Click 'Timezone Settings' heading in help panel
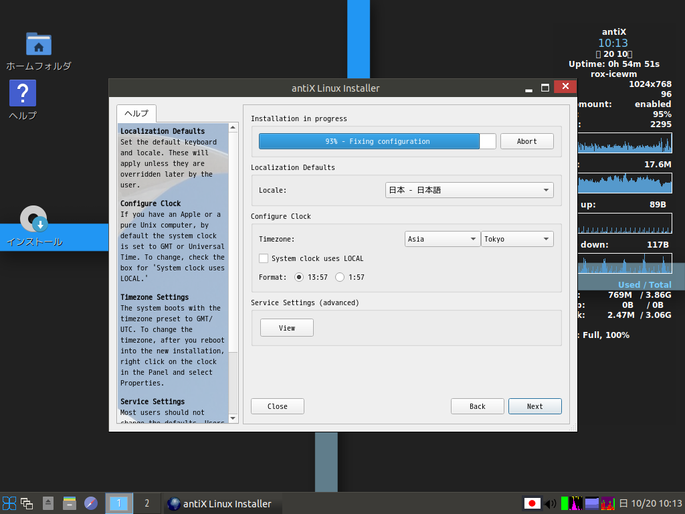Image resolution: width=685 pixels, height=514 pixels. pyautogui.click(x=155, y=297)
